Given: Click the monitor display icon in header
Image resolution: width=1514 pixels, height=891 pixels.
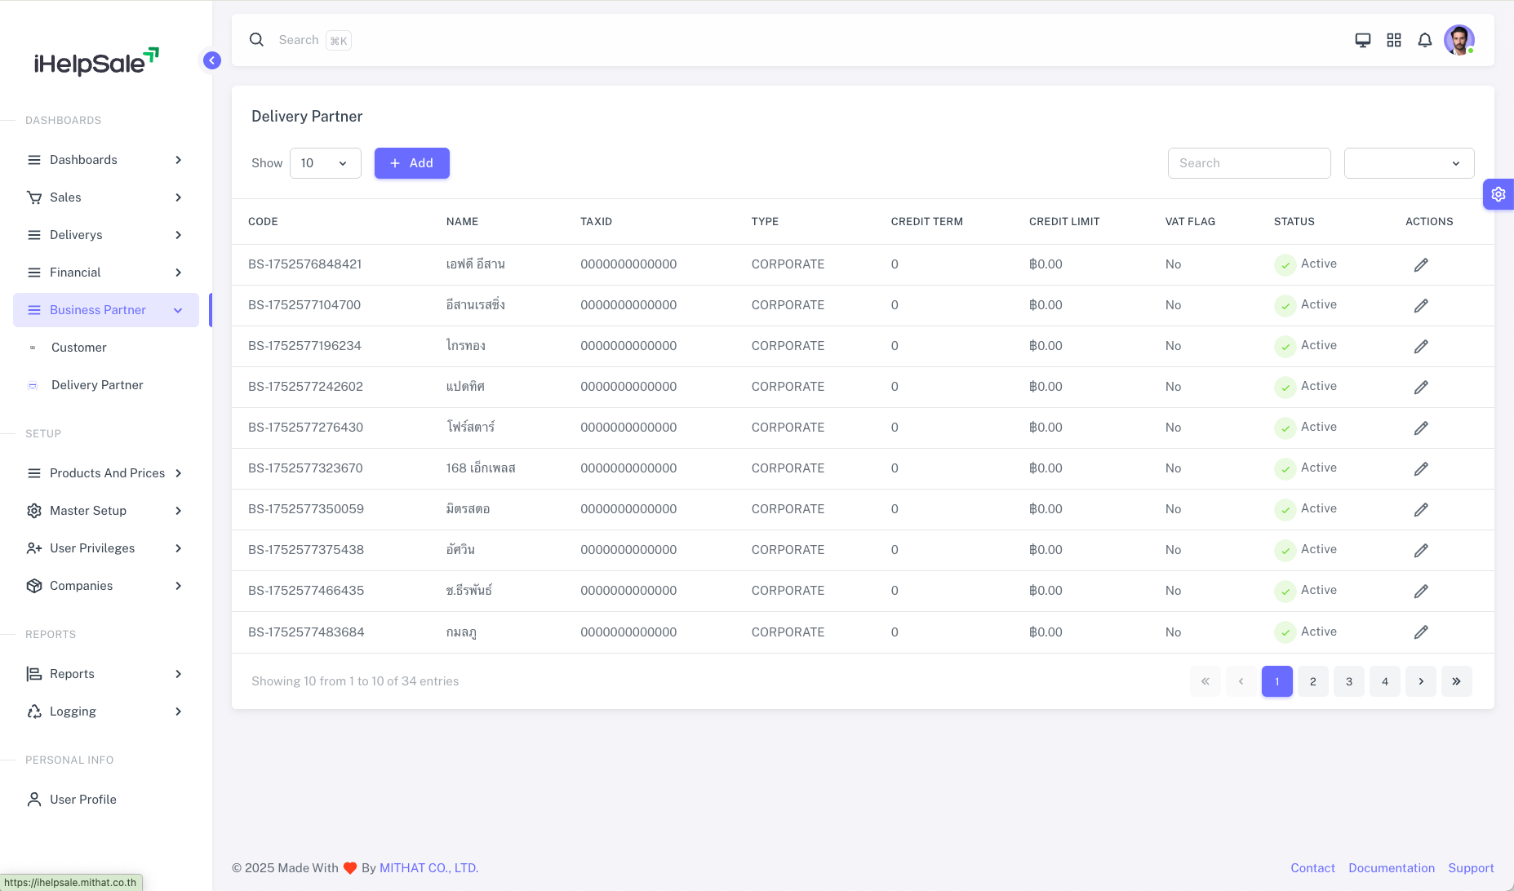Looking at the screenshot, I should pyautogui.click(x=1362, y=40).
